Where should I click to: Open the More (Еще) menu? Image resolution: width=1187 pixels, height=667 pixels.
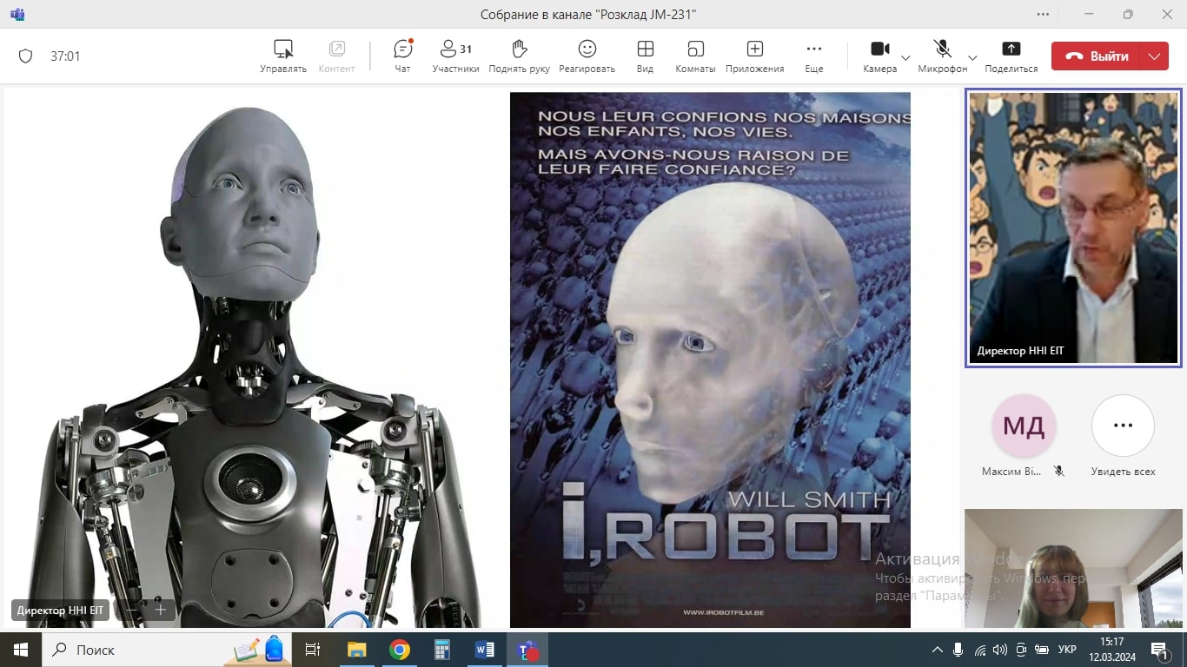pos(813,56)
